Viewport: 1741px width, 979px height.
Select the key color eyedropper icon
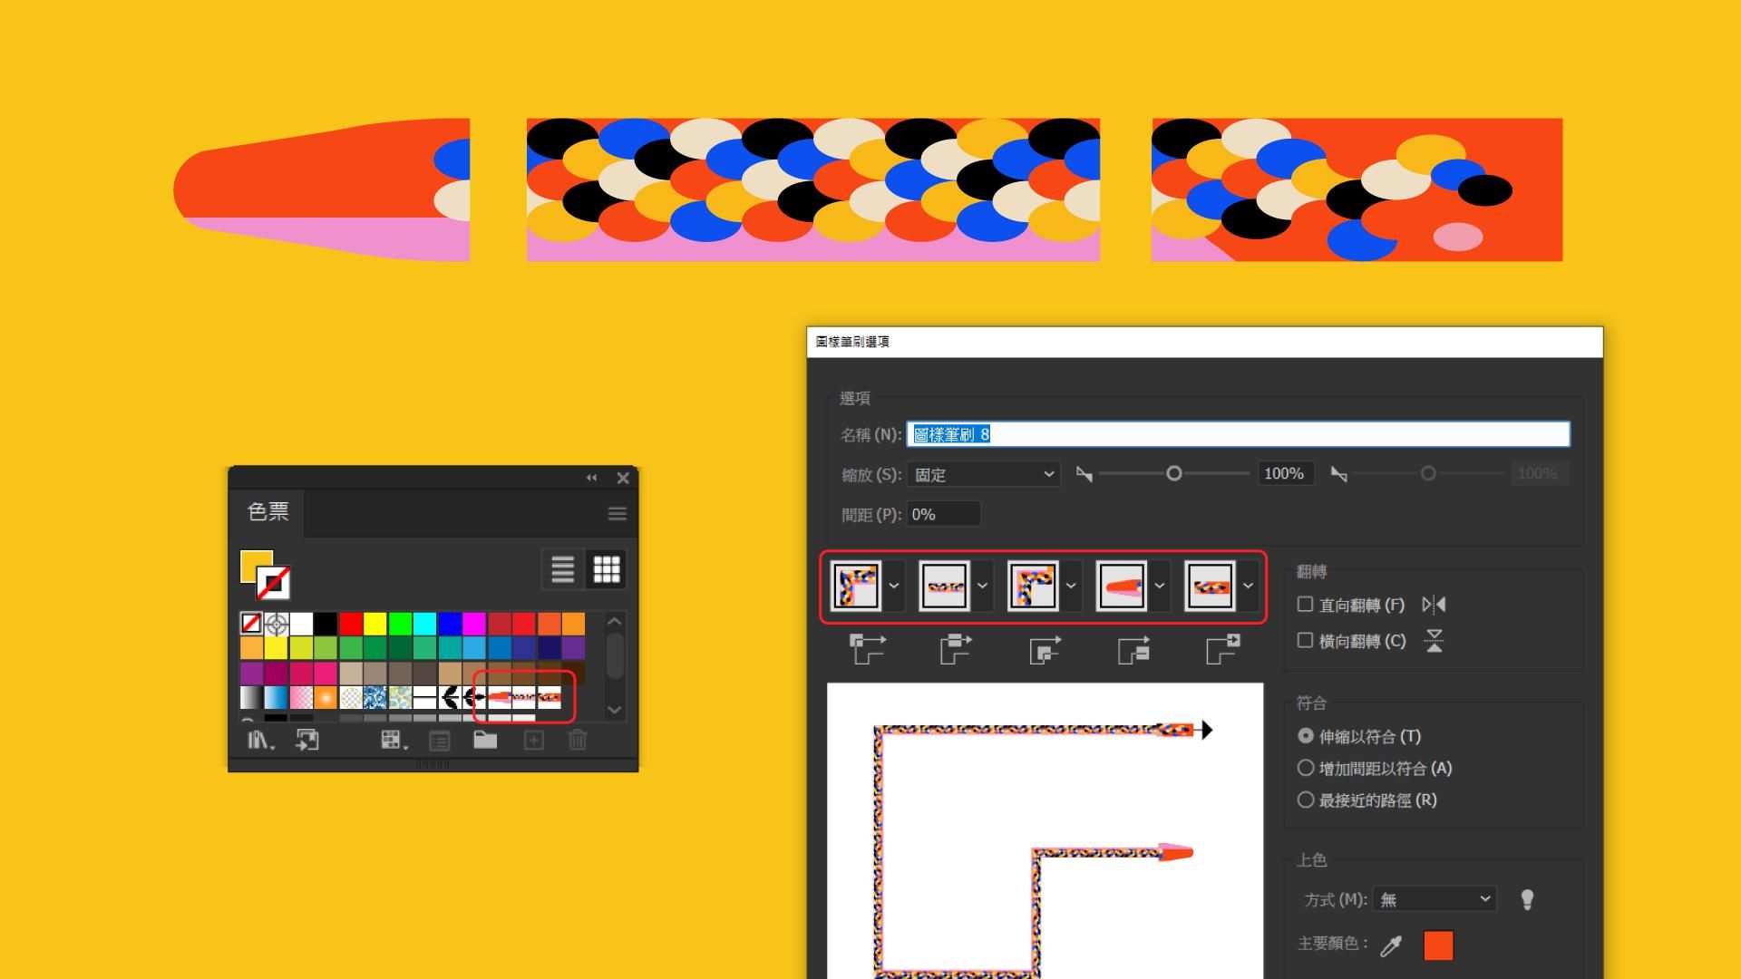click(1391, 946)
